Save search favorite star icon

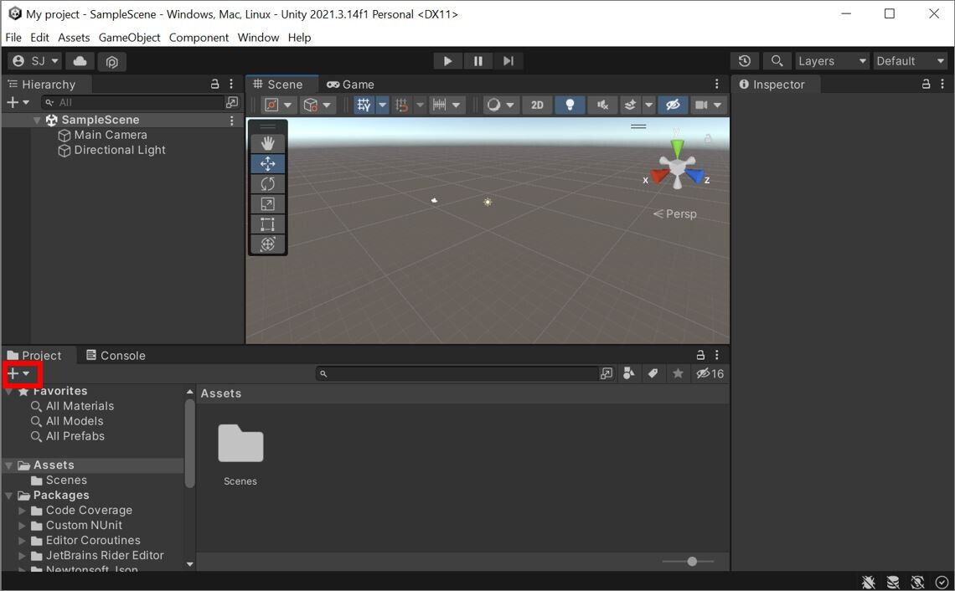tap(677, 373)
